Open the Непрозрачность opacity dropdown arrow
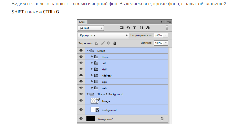The width and height of the screenshot is (241, 124). pyautogui.click(x=166, y=35)
